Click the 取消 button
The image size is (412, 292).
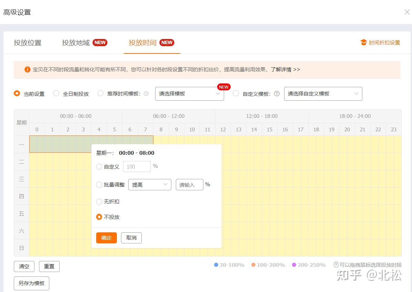click(x=131, y=238)
